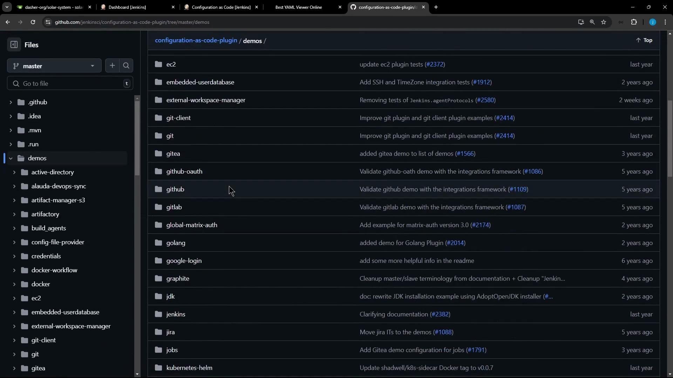Click the folder icon of the graphite row
The image size is (673, 378).
(158, 278)
